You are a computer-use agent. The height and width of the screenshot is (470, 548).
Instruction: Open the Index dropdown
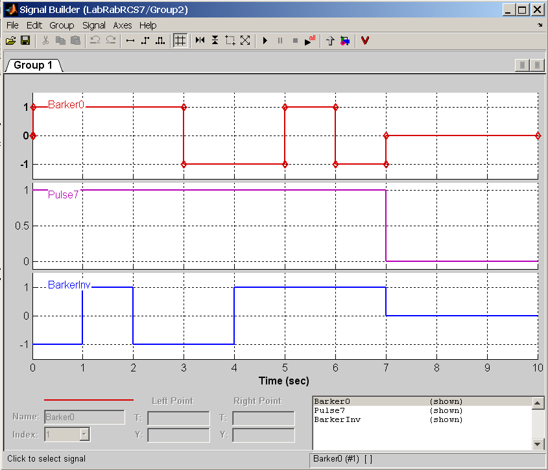[84, 434]
